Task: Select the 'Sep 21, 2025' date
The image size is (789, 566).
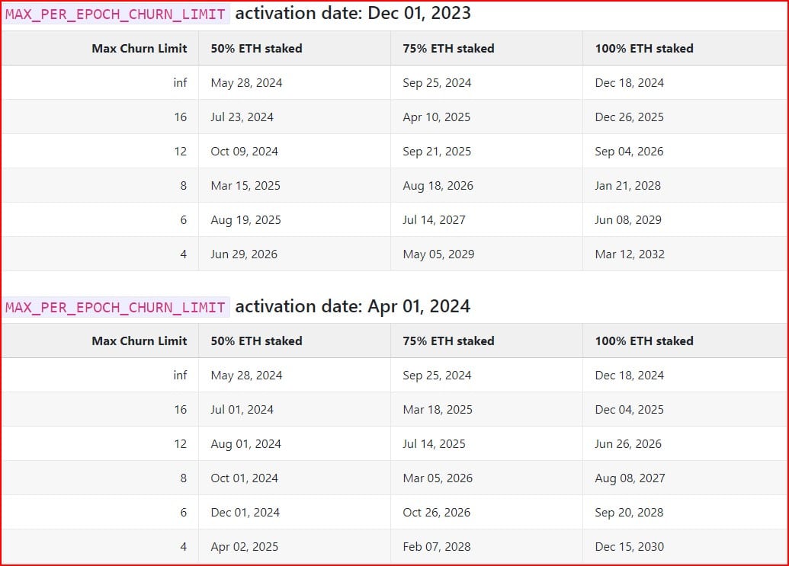Action: point(437,152)
